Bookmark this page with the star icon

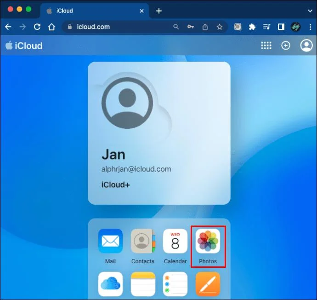point(220,27)
